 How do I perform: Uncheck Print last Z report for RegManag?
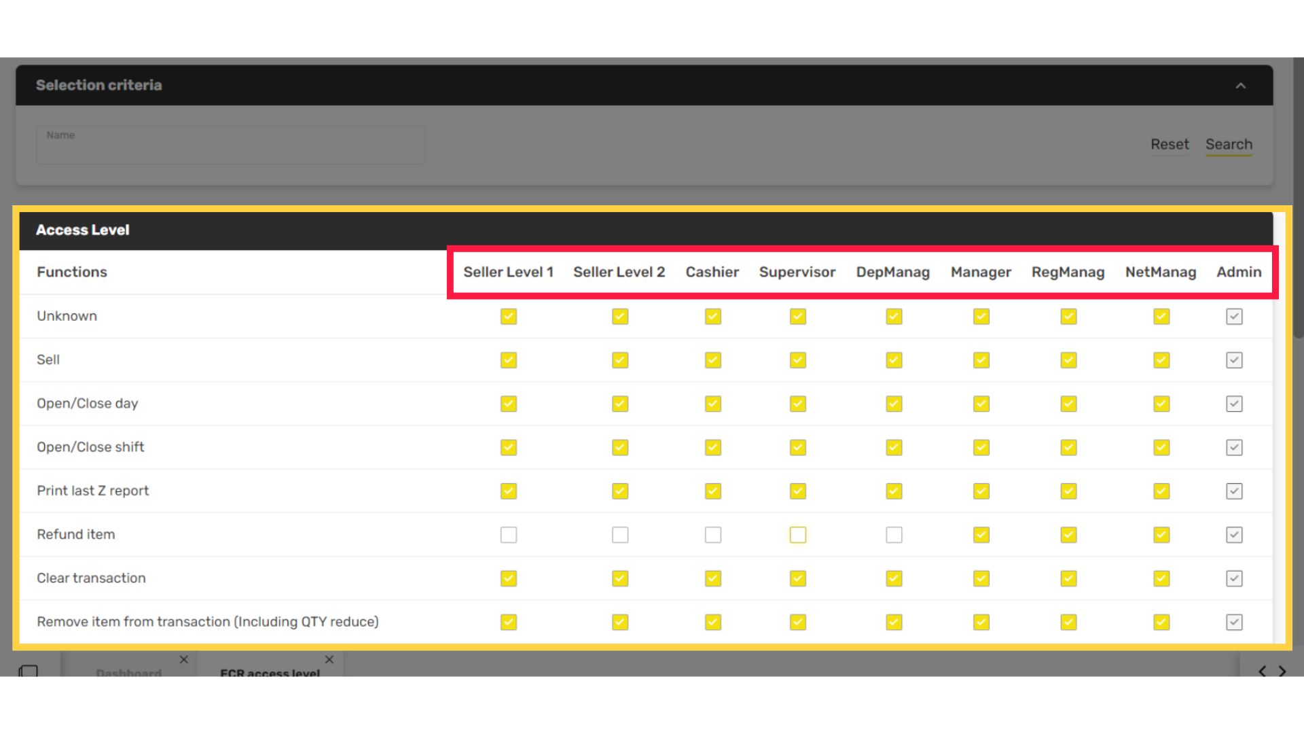(1068, 491)
